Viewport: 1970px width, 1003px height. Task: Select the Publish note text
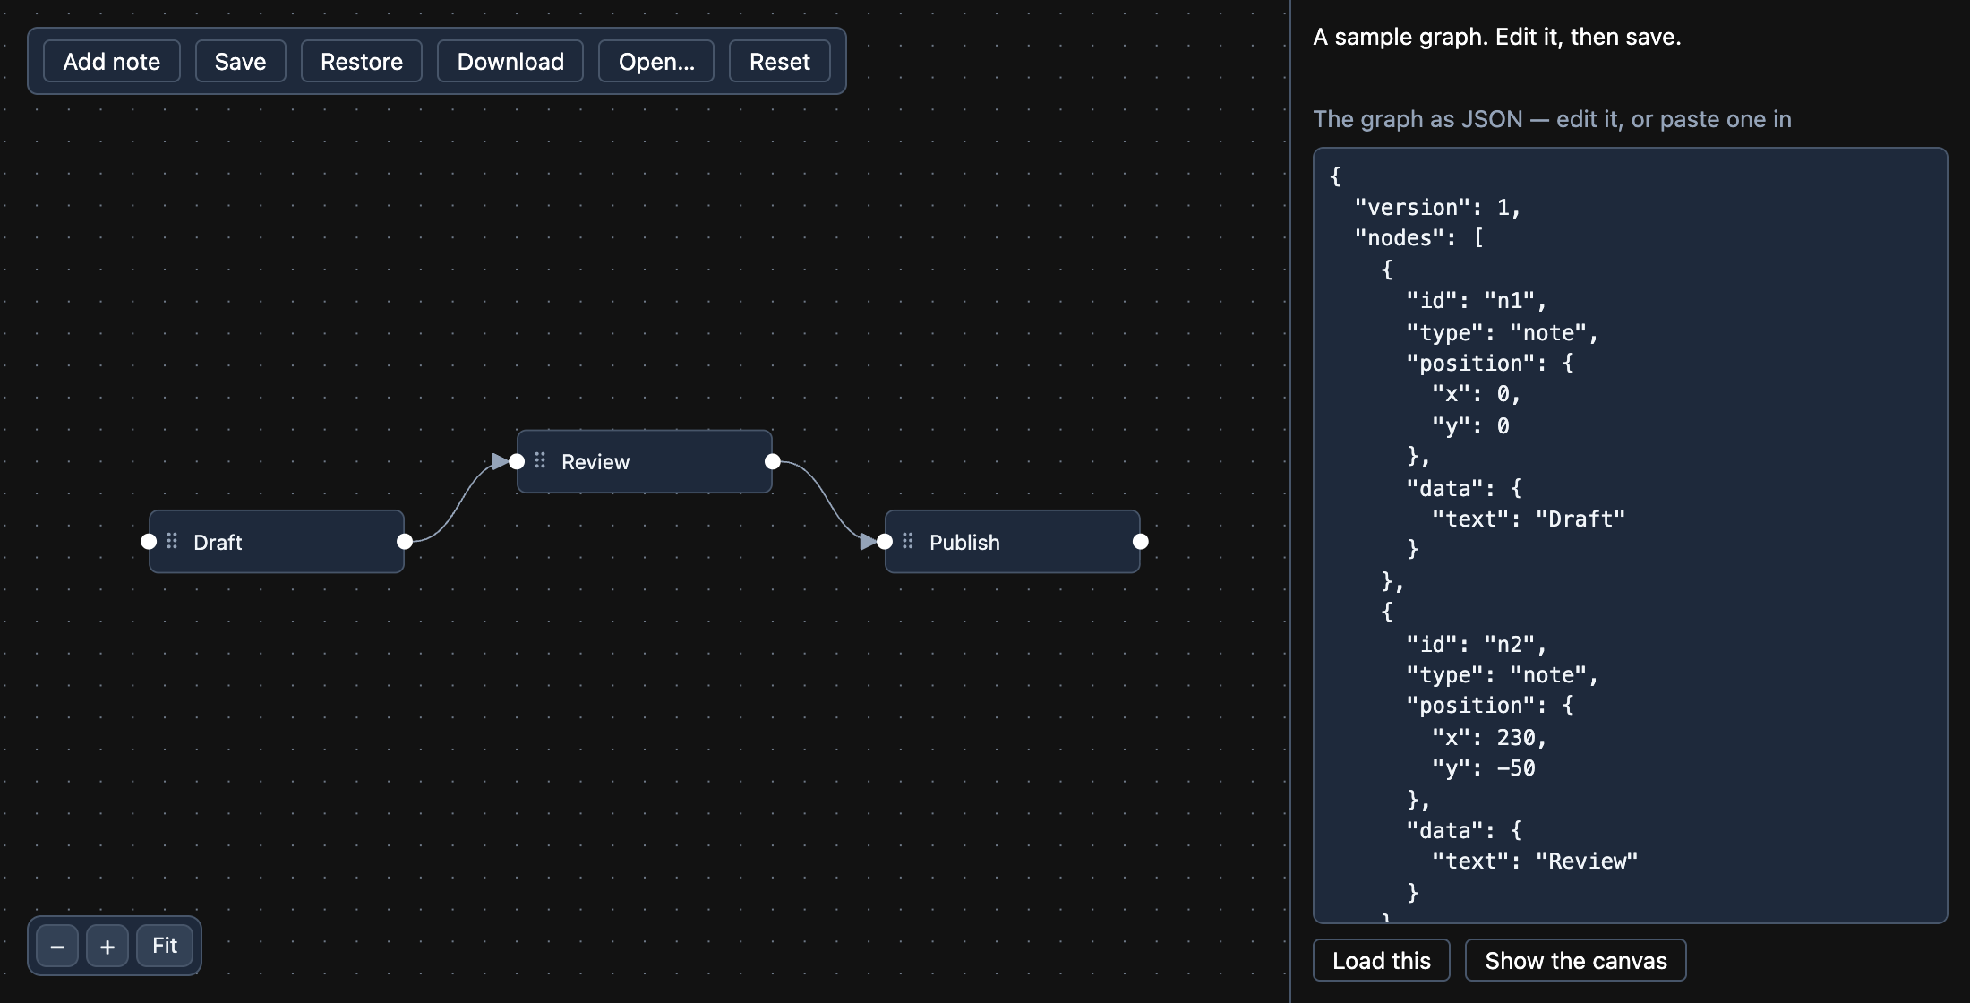click(964, 542)
